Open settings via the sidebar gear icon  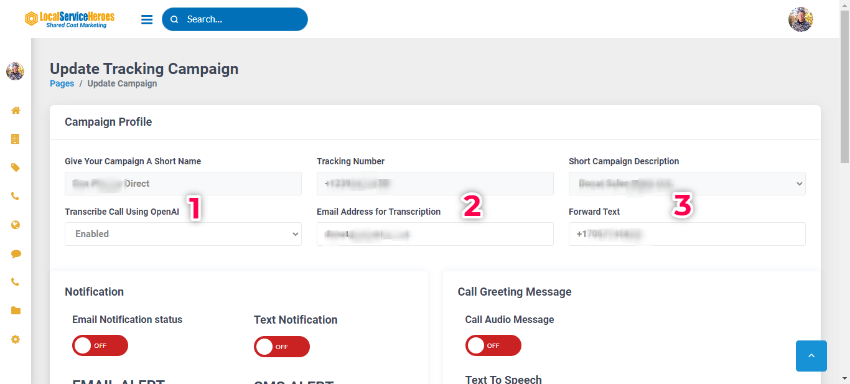(x=16, y=339)
